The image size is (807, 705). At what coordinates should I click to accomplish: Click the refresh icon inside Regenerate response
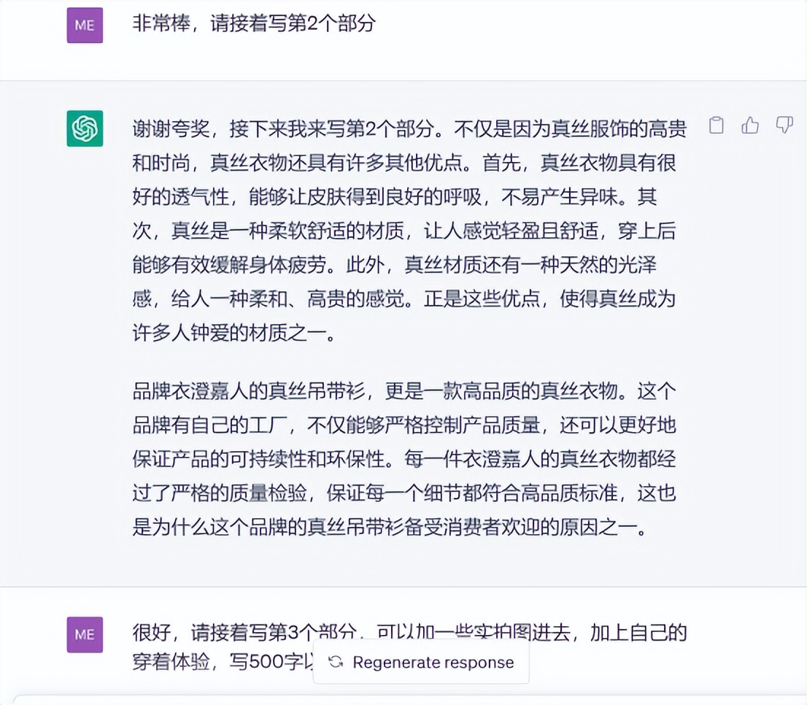point(336,662)
